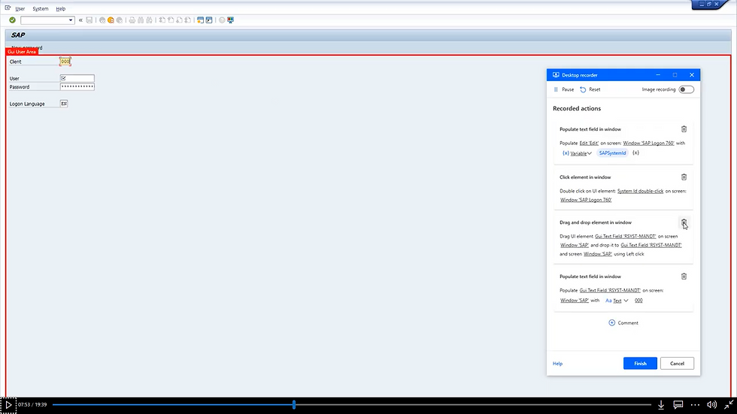Click the Password input field
Screen dimensions: 737x414
click(77, 87)
